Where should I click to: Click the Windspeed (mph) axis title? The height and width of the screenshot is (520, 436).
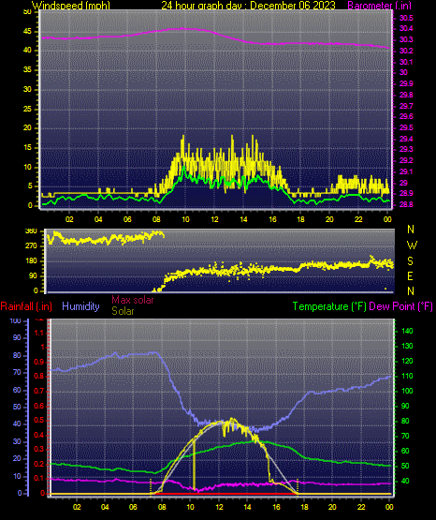point(71,6)
